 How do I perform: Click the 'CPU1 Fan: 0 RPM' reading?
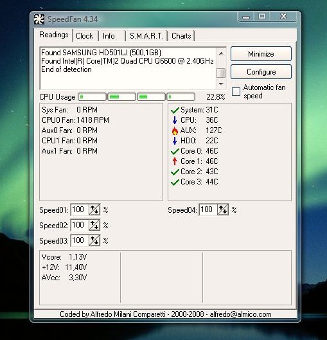click(x=69, y=141)
